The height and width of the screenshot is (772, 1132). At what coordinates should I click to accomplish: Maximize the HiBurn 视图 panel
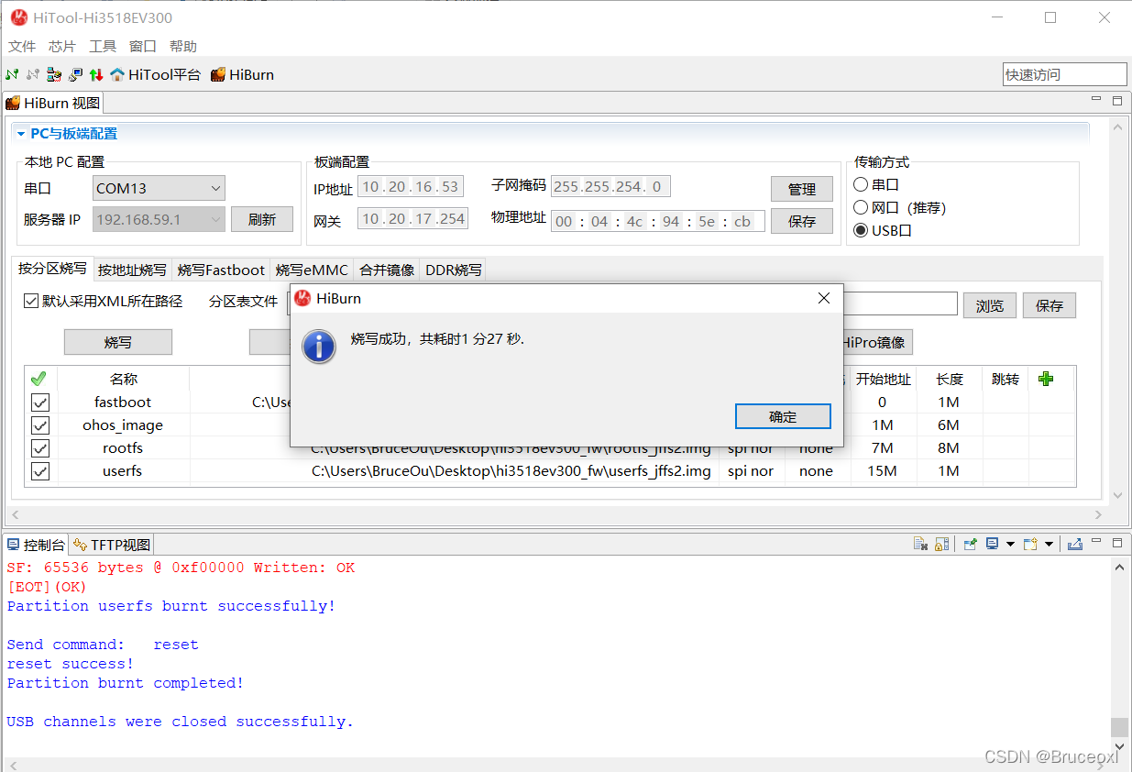click(1116, 100)
